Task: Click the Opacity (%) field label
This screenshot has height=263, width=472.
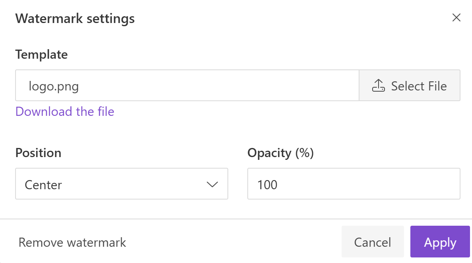Action: point(281,153)
